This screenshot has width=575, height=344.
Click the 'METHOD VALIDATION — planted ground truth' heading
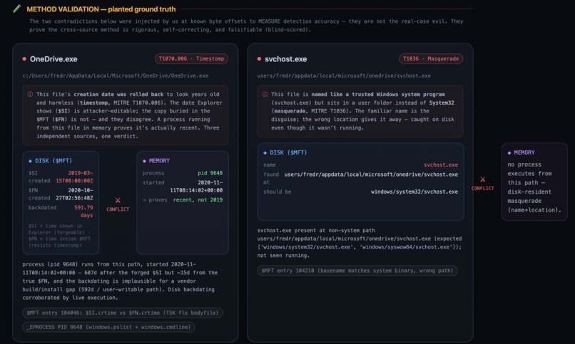101,9
